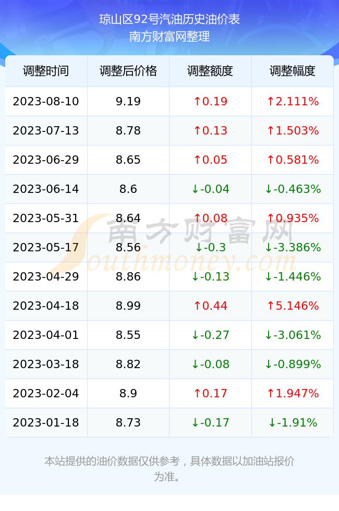
Task: Select the 2023-08-10 date cell
Action: tap(46, 101)
